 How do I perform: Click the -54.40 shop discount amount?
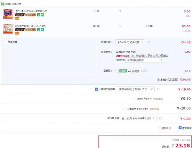[185, 42]
